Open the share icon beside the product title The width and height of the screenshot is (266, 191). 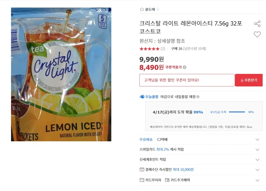tap(258, 23)
